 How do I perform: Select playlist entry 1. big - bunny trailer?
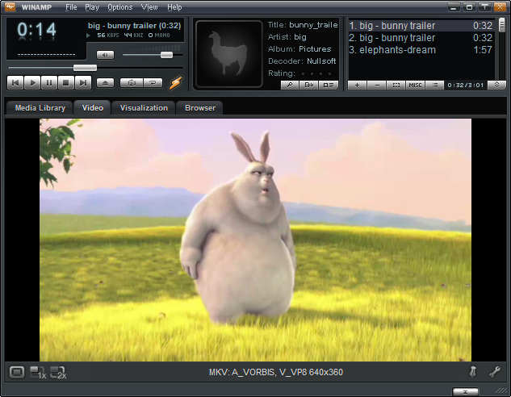click(421, 26)
